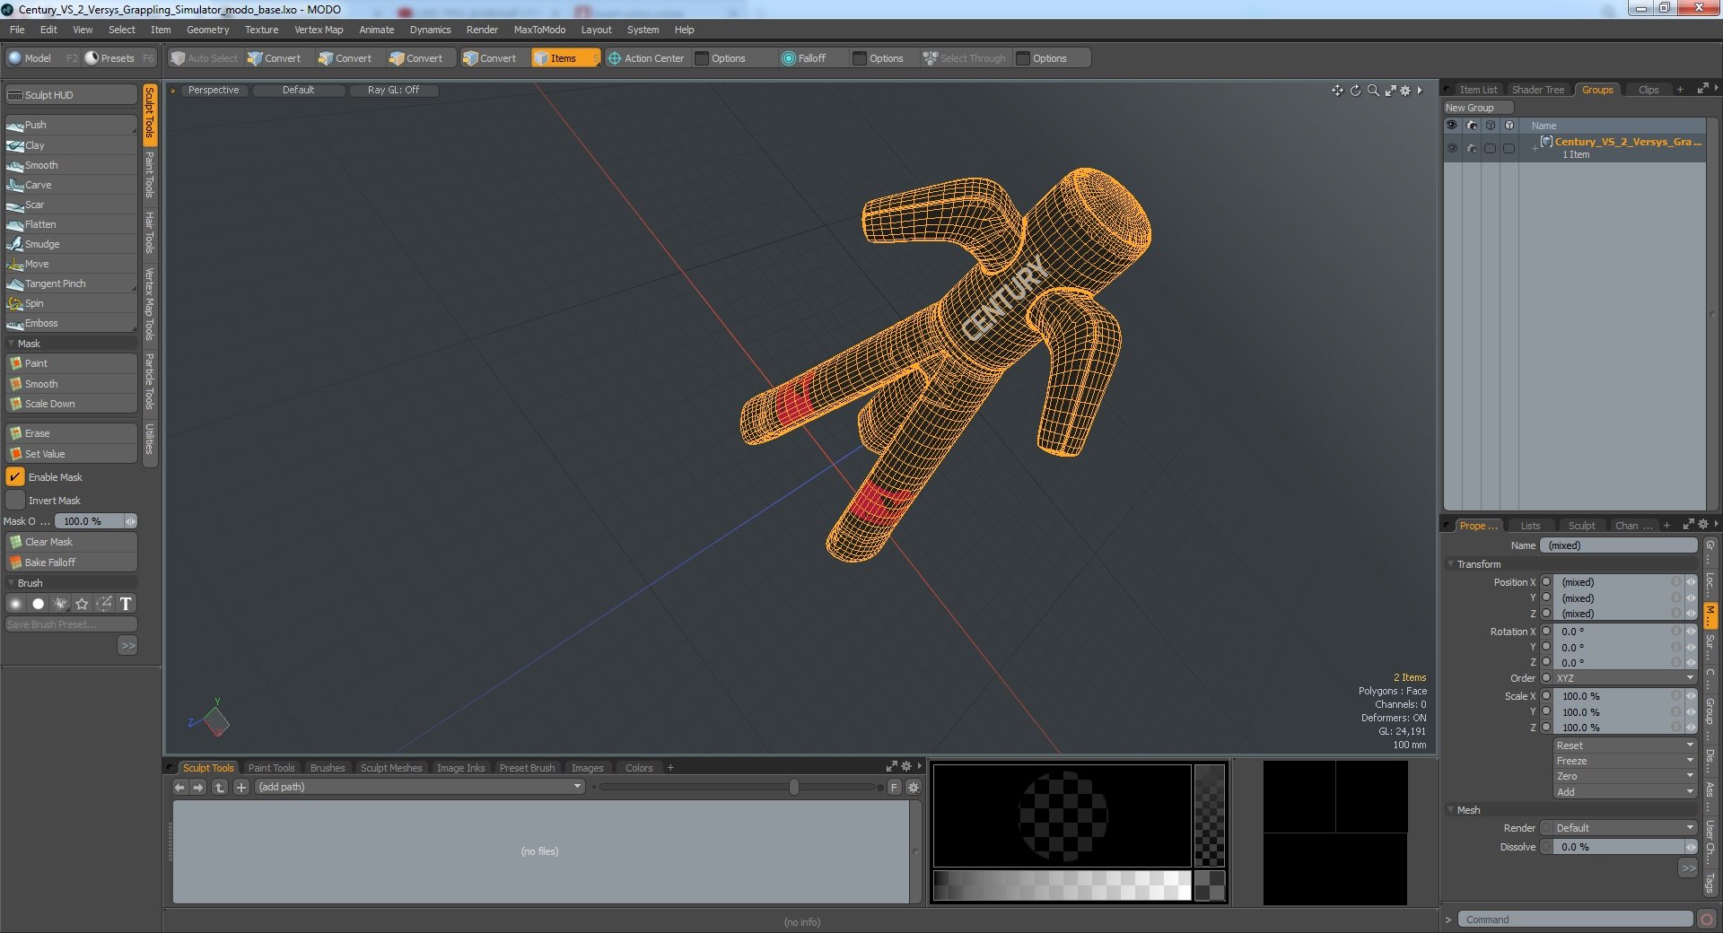The image size is (1723, 933).
Task: Switch to the Shader Tree tab
Action: (1537, 90)
